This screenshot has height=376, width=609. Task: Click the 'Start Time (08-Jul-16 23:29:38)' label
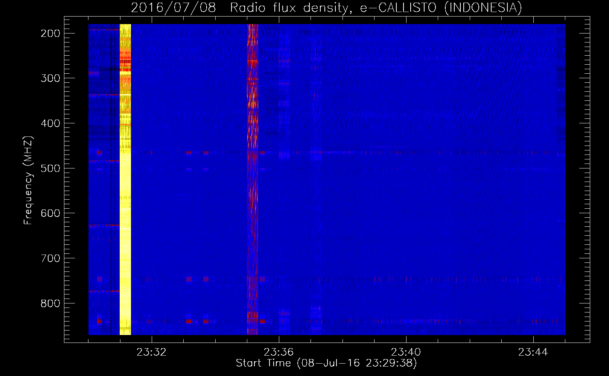326,363
